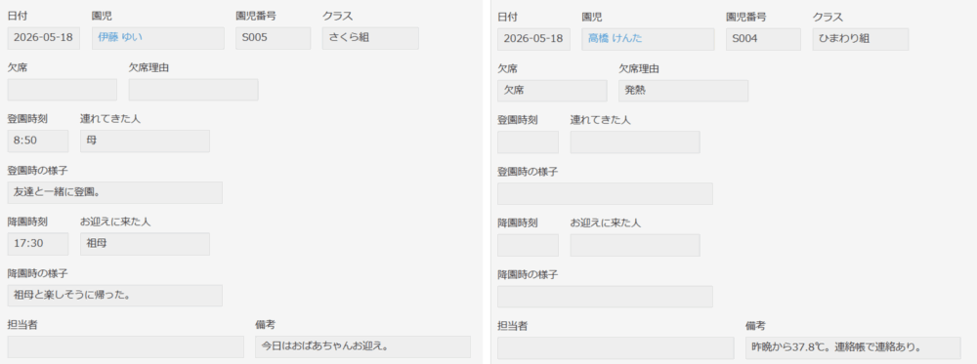Click the 発熱 absence reason field

(684, 91)
